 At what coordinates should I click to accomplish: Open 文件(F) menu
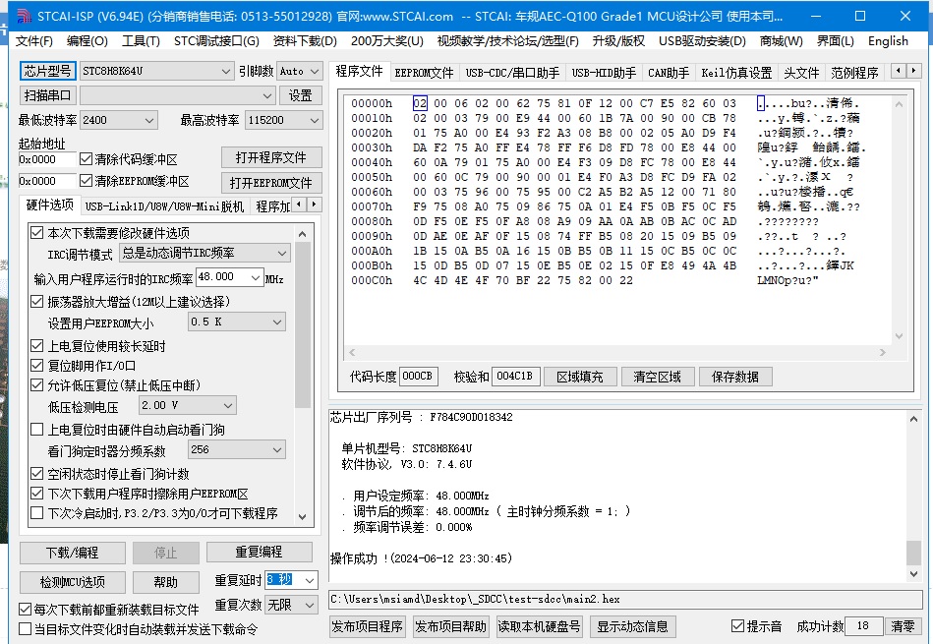(33, 41)
